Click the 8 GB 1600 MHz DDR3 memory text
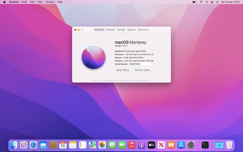Viewport: 243px width, 152px height. [134, 58]
